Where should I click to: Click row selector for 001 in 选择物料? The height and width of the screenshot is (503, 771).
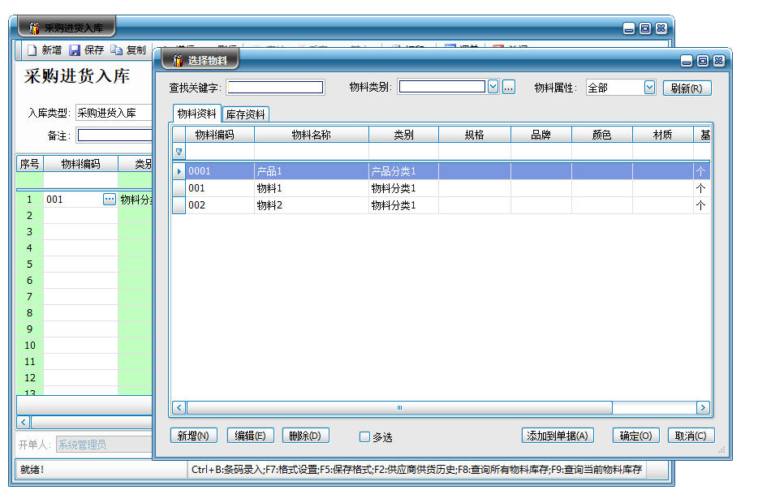point(179,188)
